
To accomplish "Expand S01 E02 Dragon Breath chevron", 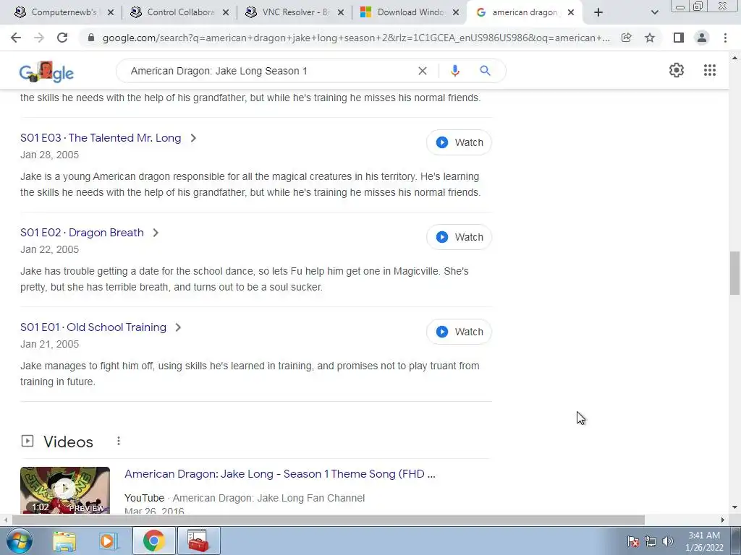I will [x=156, y=233].
